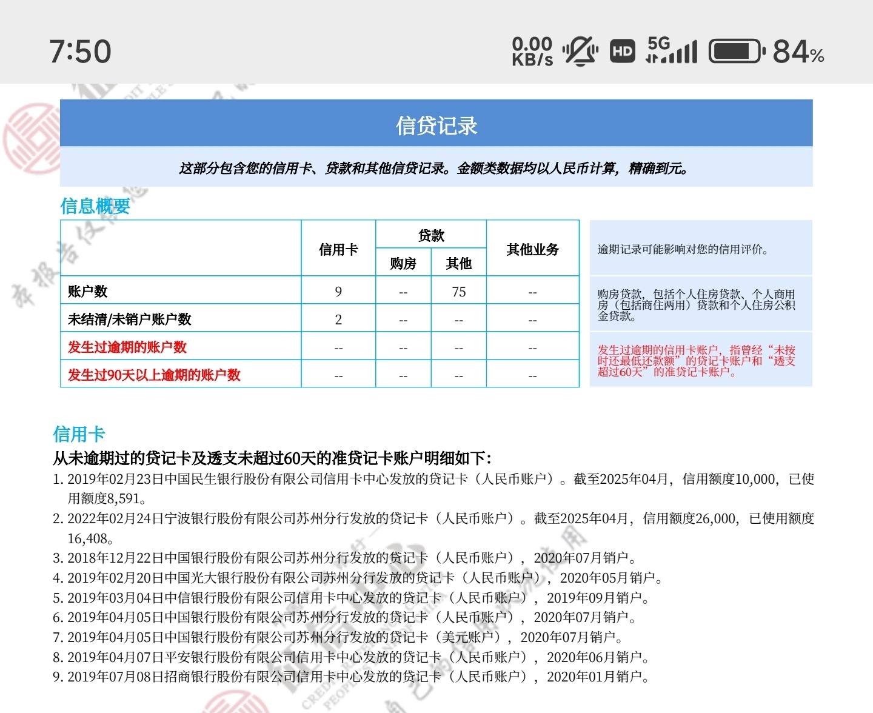This screenshot has width=873, height=713.
Task: Tap the battery icon in status bar
Action: point(737,52)
